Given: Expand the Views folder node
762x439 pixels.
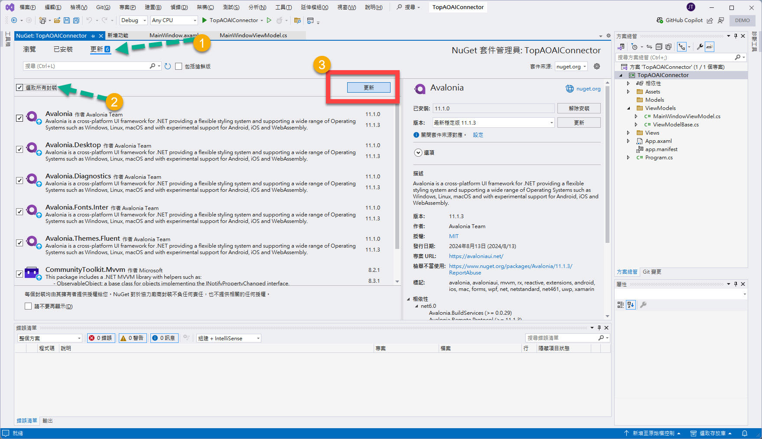Looking at the screenshot, I should [x=628, y=133].
